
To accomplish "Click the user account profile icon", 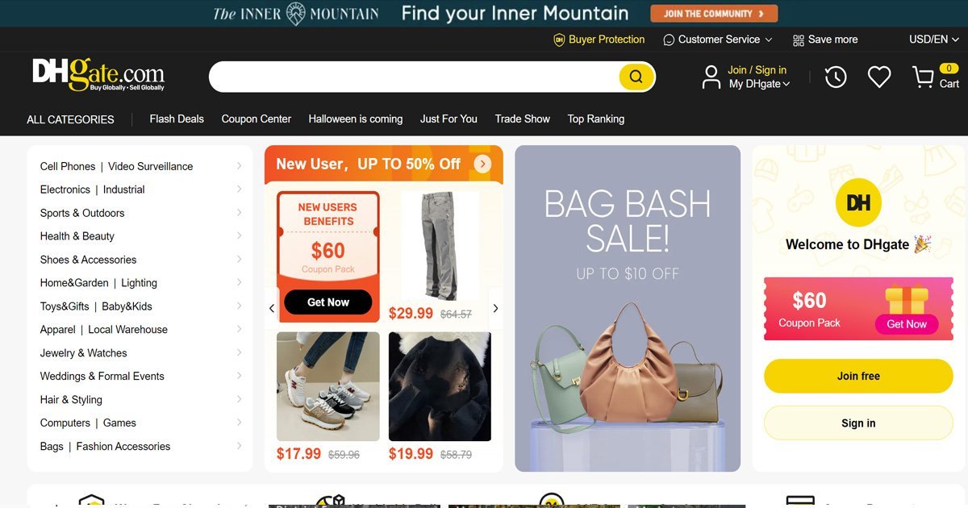I will point(711,77).
